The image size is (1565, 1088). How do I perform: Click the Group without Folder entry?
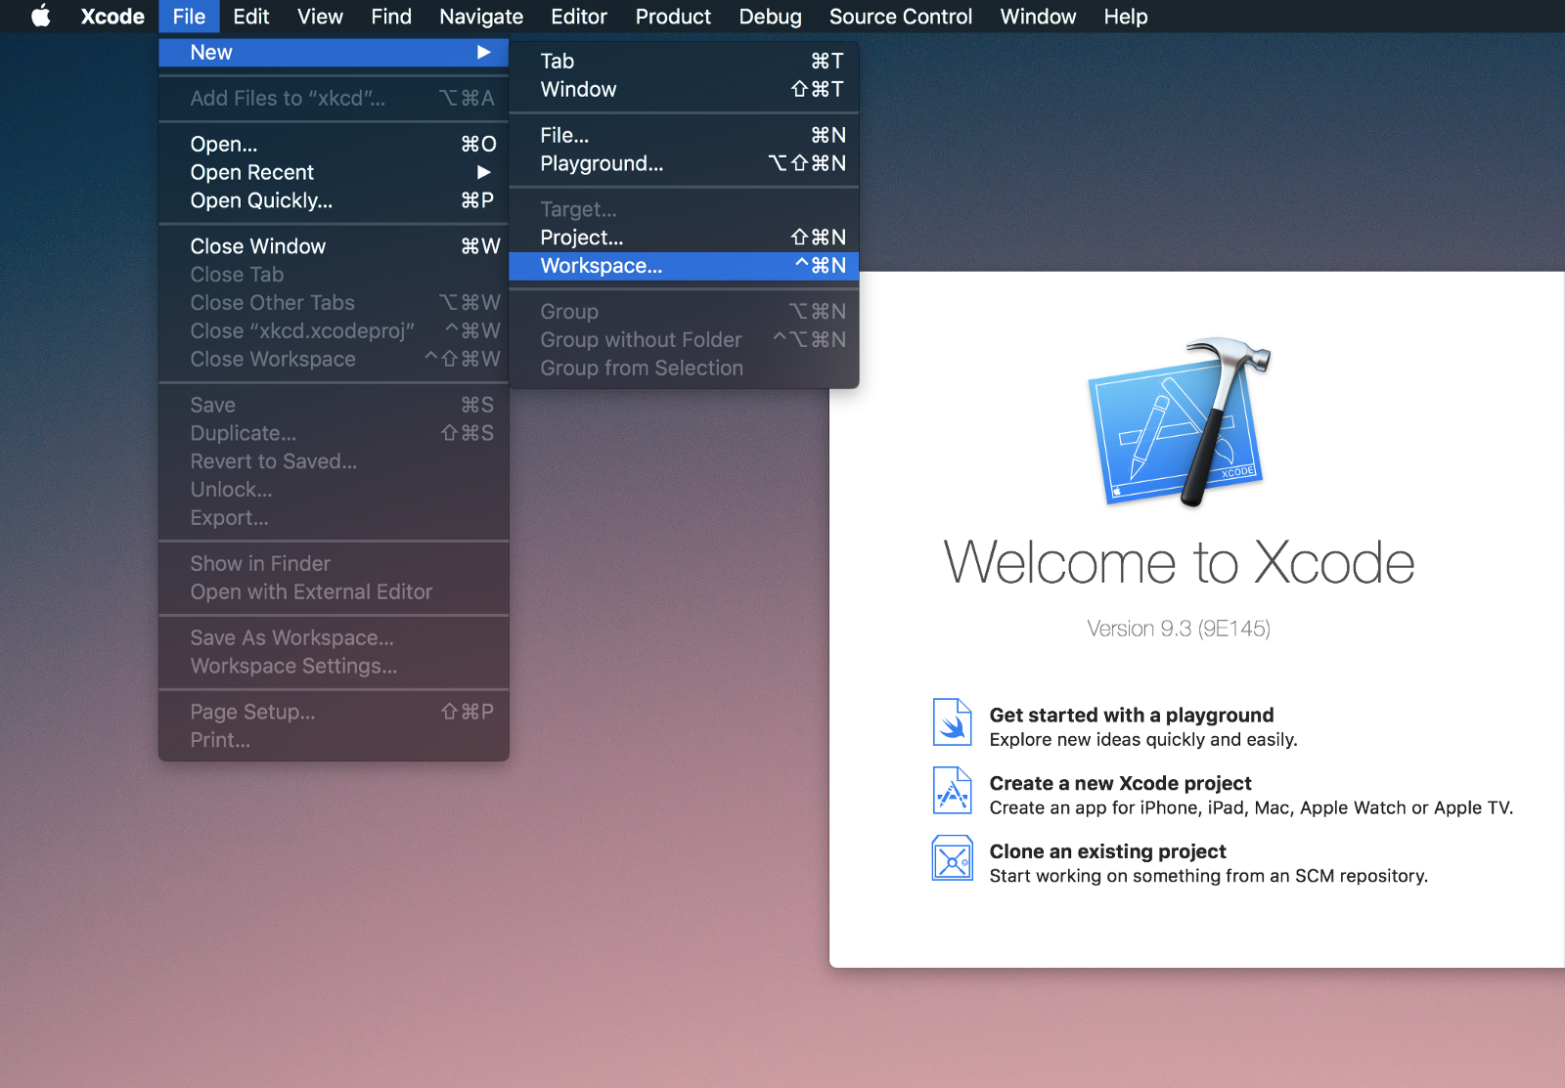coord(684,339)
